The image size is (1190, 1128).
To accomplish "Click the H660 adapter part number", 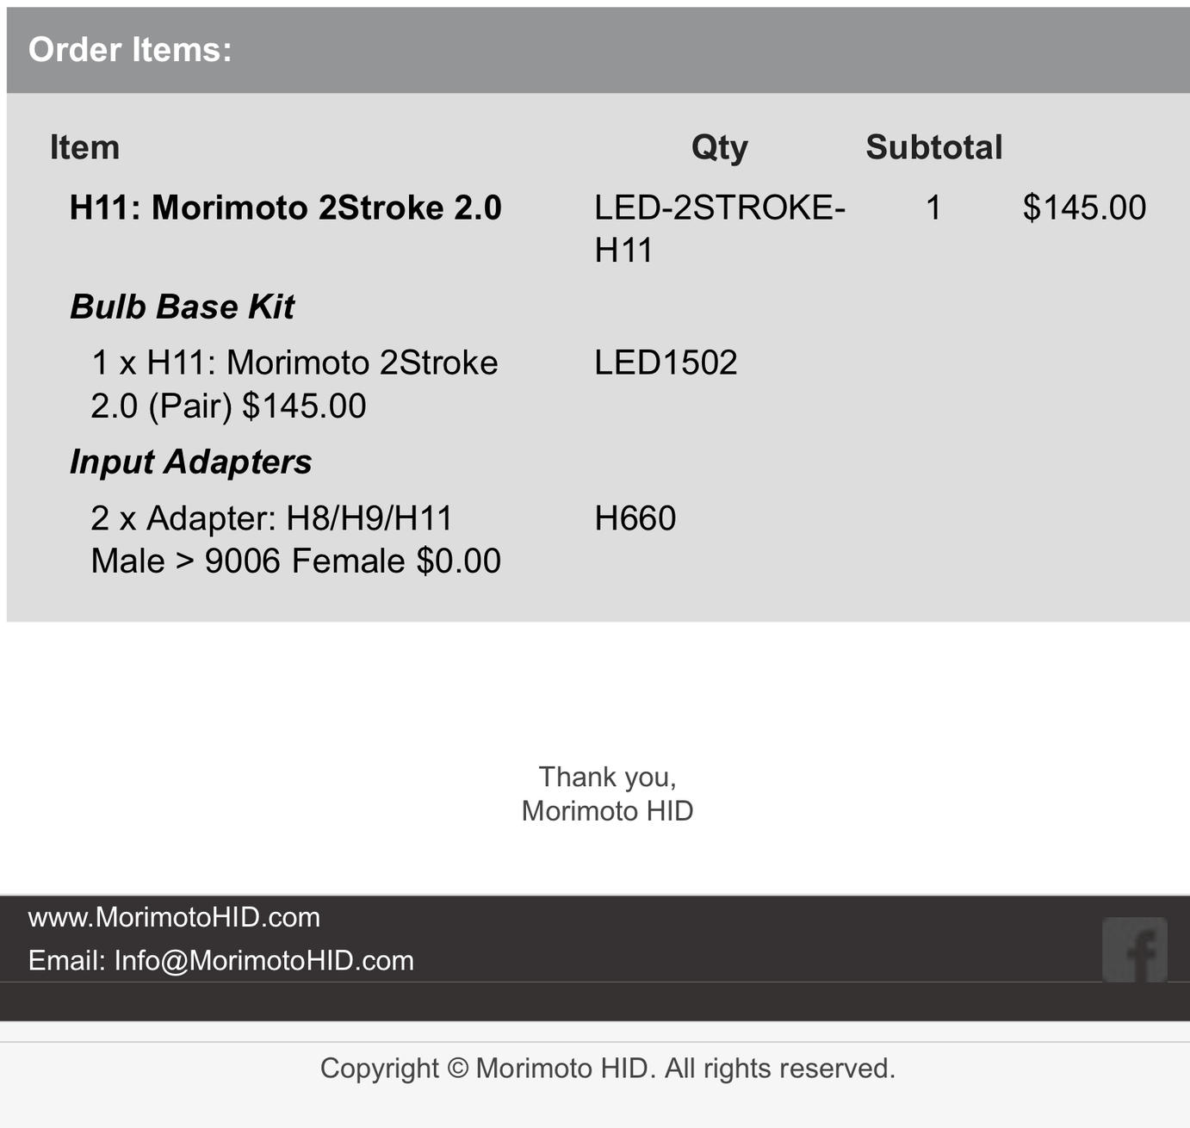I will [x=635, y=518].
